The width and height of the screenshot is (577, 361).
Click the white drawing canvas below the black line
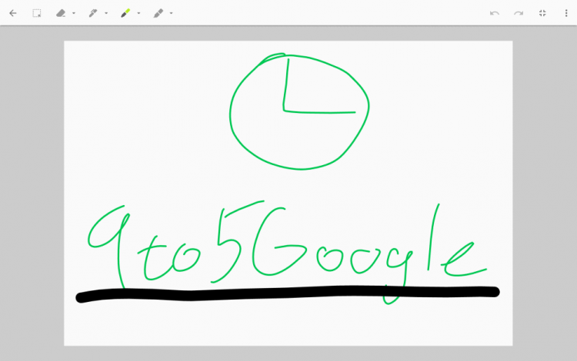click(x=288, y=325)
